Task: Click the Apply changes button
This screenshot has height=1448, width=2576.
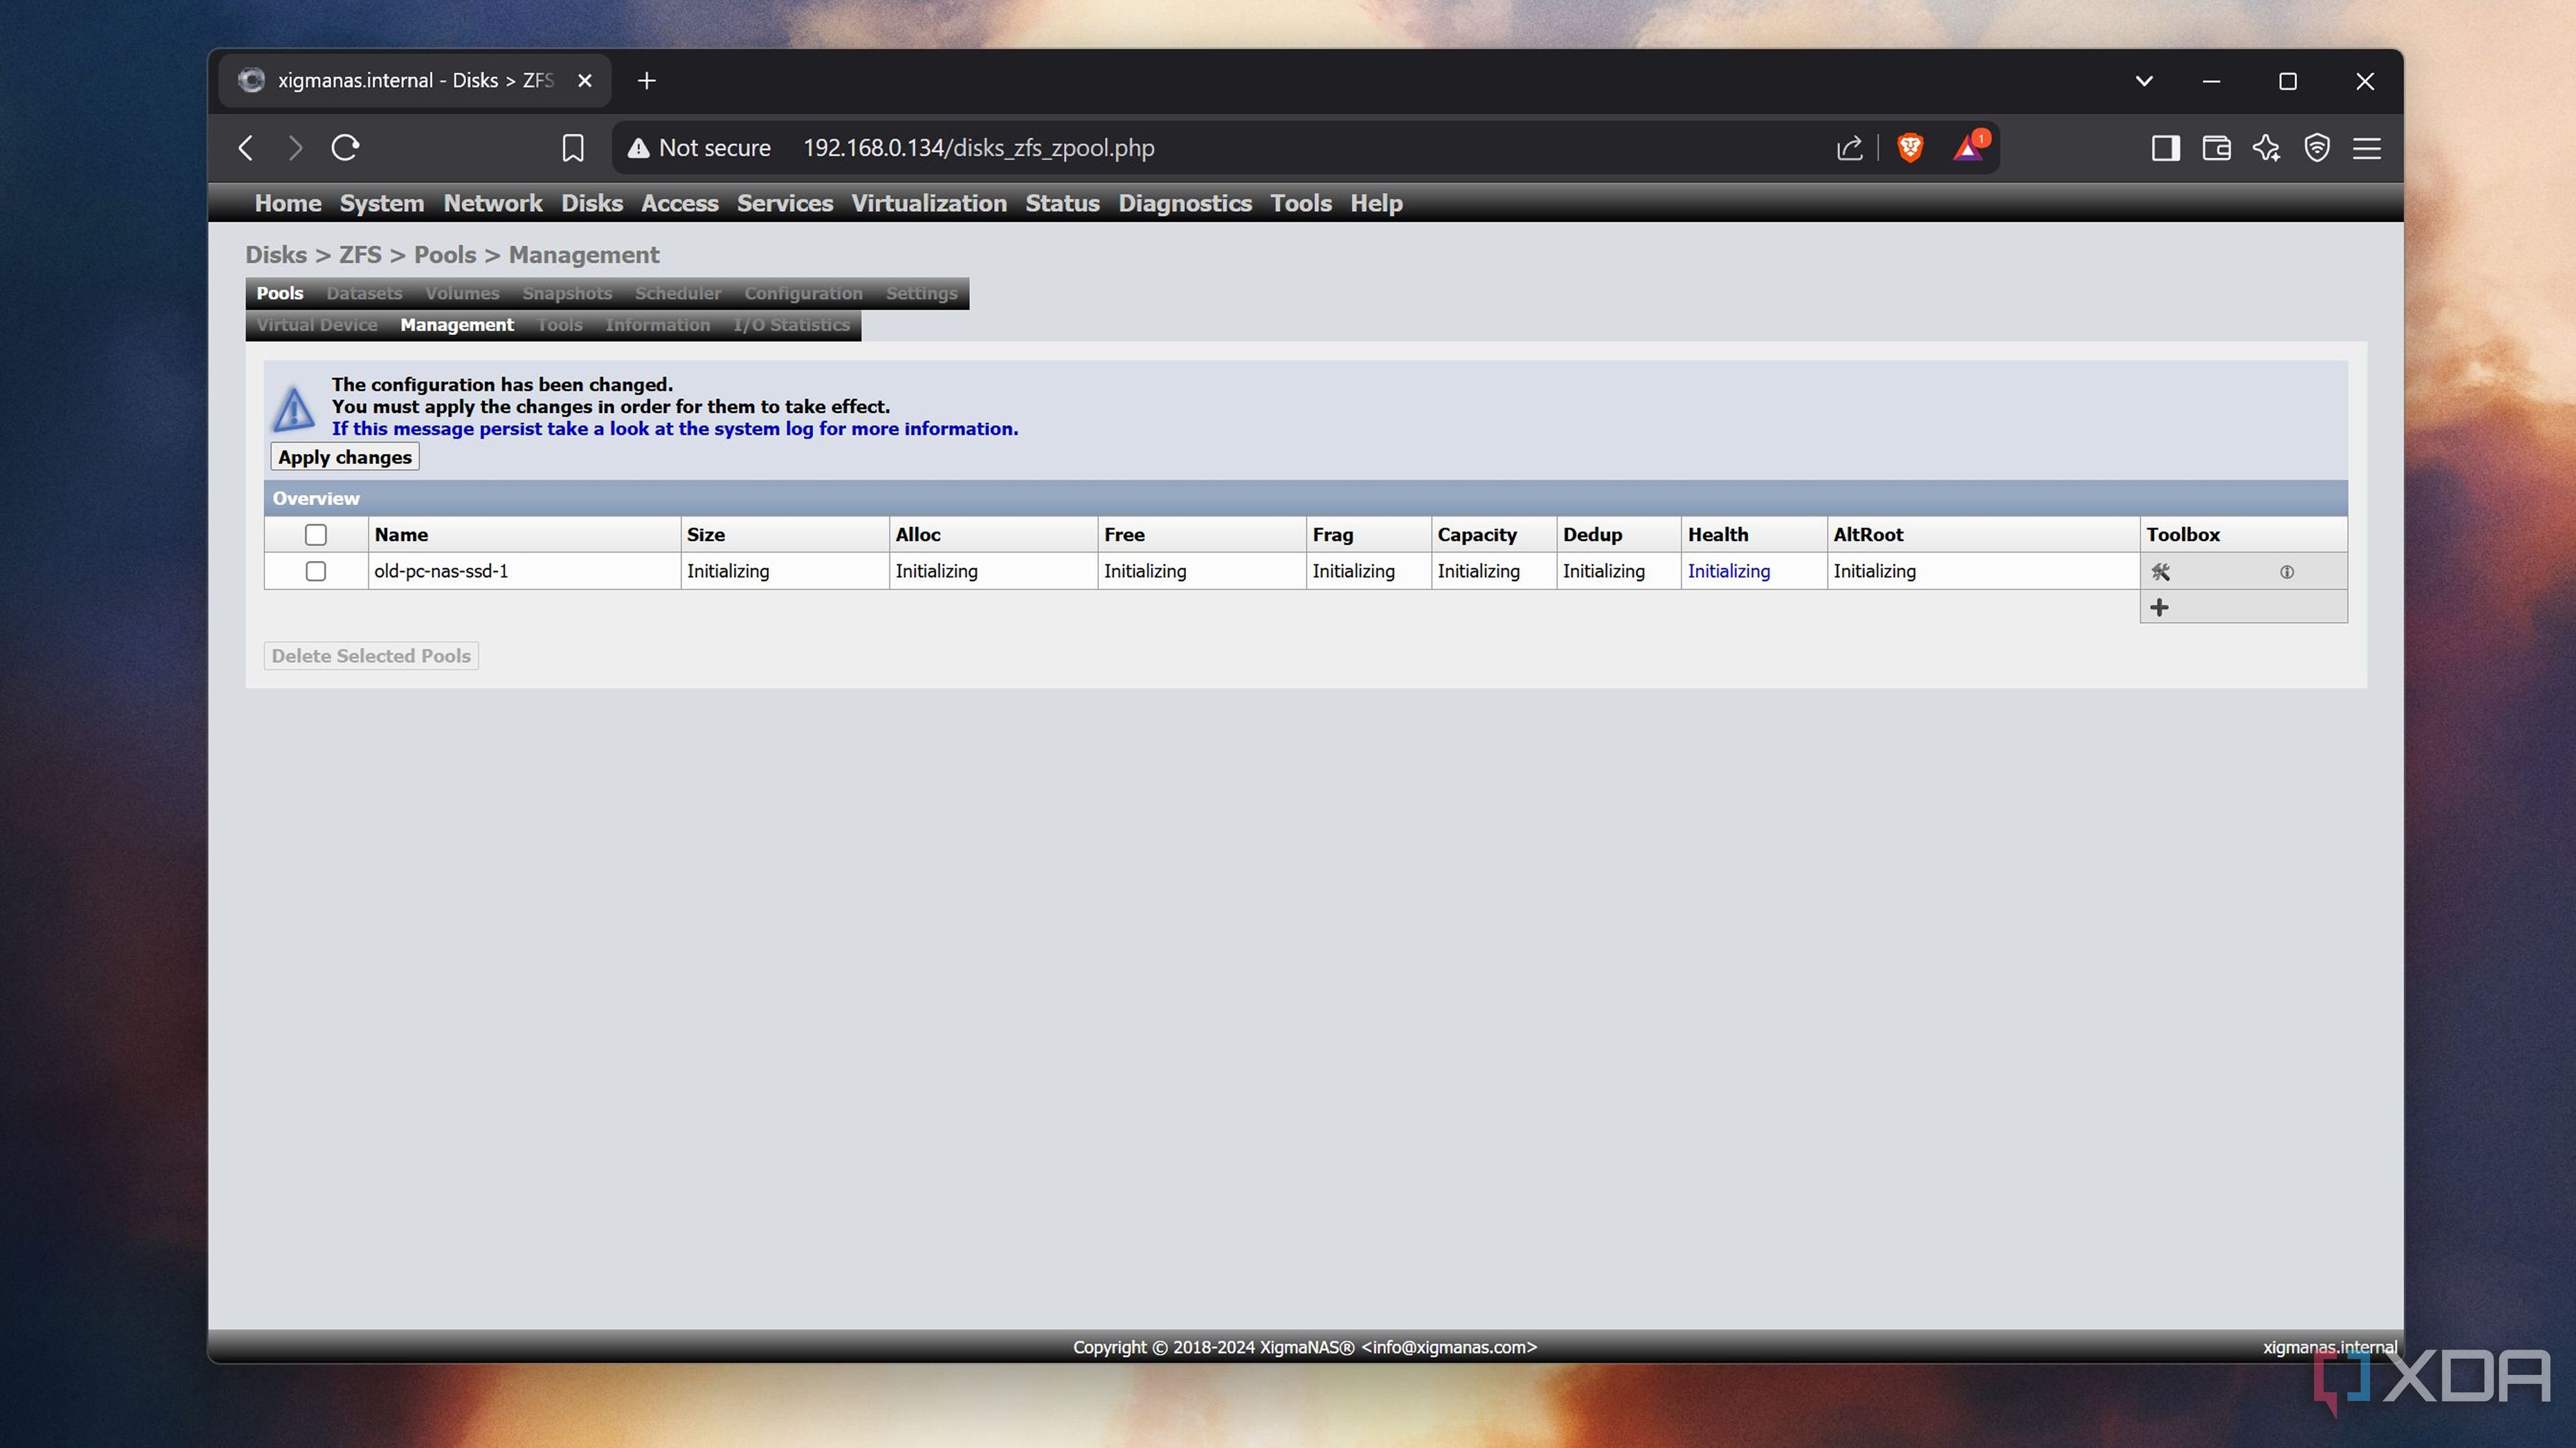Action: tap(344, 457)
